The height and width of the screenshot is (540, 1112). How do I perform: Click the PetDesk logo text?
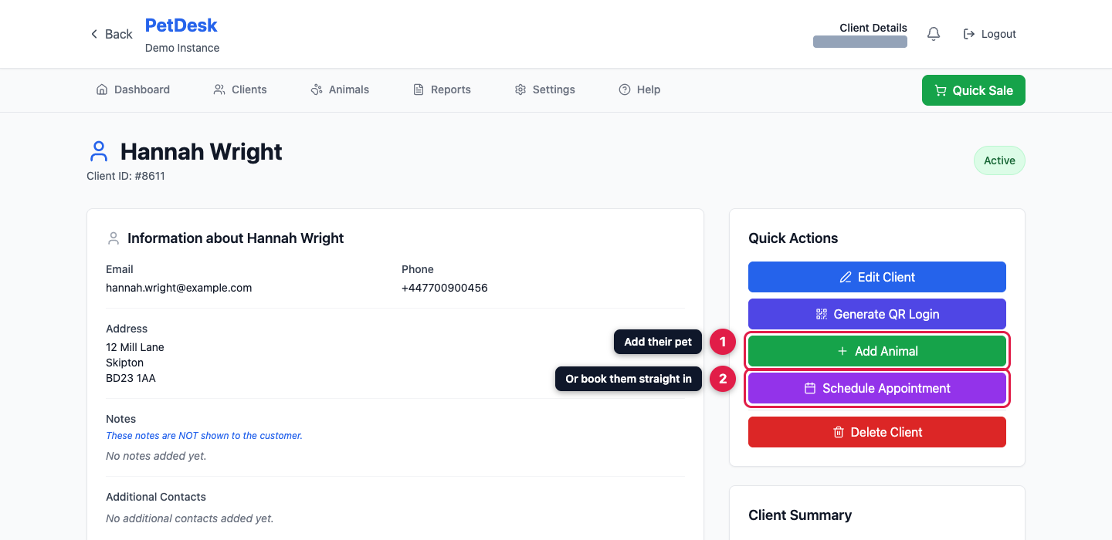181,25
